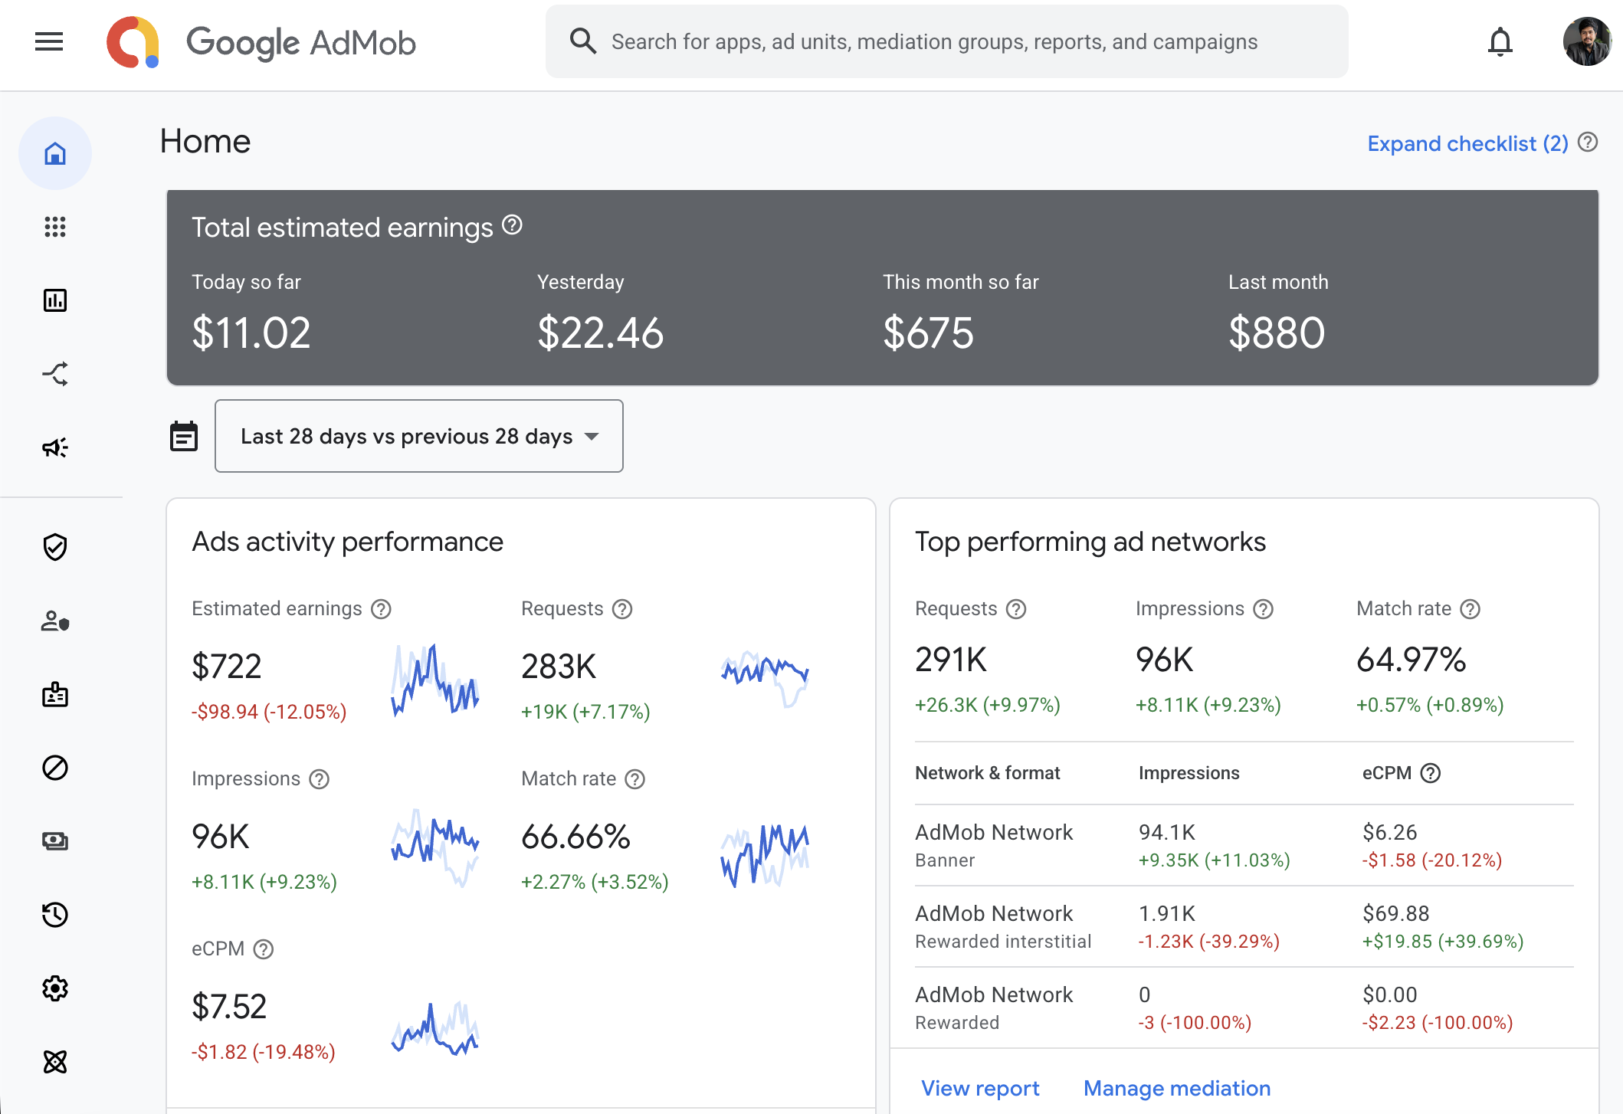Open the change history clock icon
The image size is (1623, 1114).
(x=54, y=914)
